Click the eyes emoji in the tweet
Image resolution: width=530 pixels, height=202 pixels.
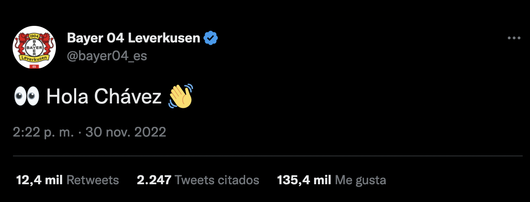27,97
